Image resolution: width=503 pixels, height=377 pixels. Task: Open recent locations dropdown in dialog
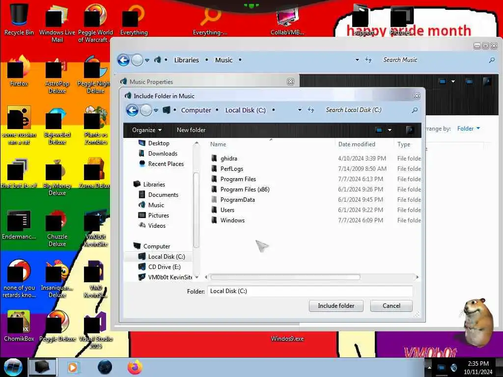(156, 110)
